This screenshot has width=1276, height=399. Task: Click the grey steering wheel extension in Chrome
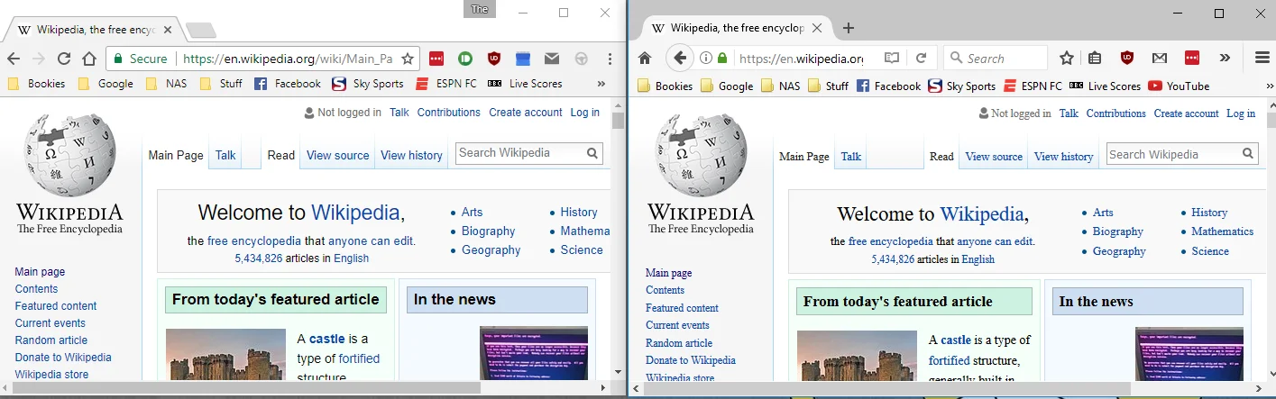[x=582, y=59]
